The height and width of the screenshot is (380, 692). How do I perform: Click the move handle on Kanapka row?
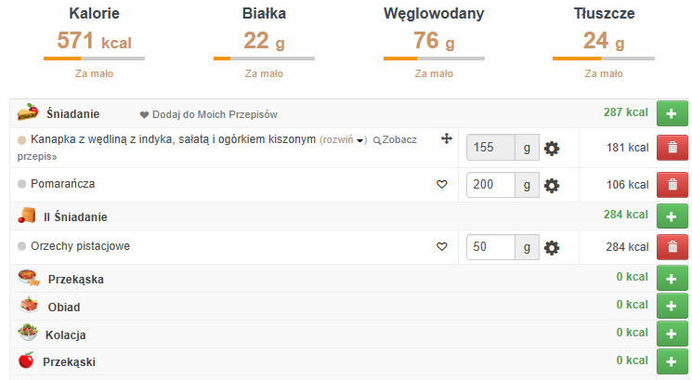[446, 139]
